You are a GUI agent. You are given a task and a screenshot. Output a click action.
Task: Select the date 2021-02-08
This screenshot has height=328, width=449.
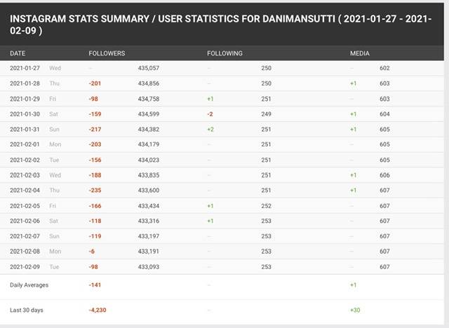25,252
